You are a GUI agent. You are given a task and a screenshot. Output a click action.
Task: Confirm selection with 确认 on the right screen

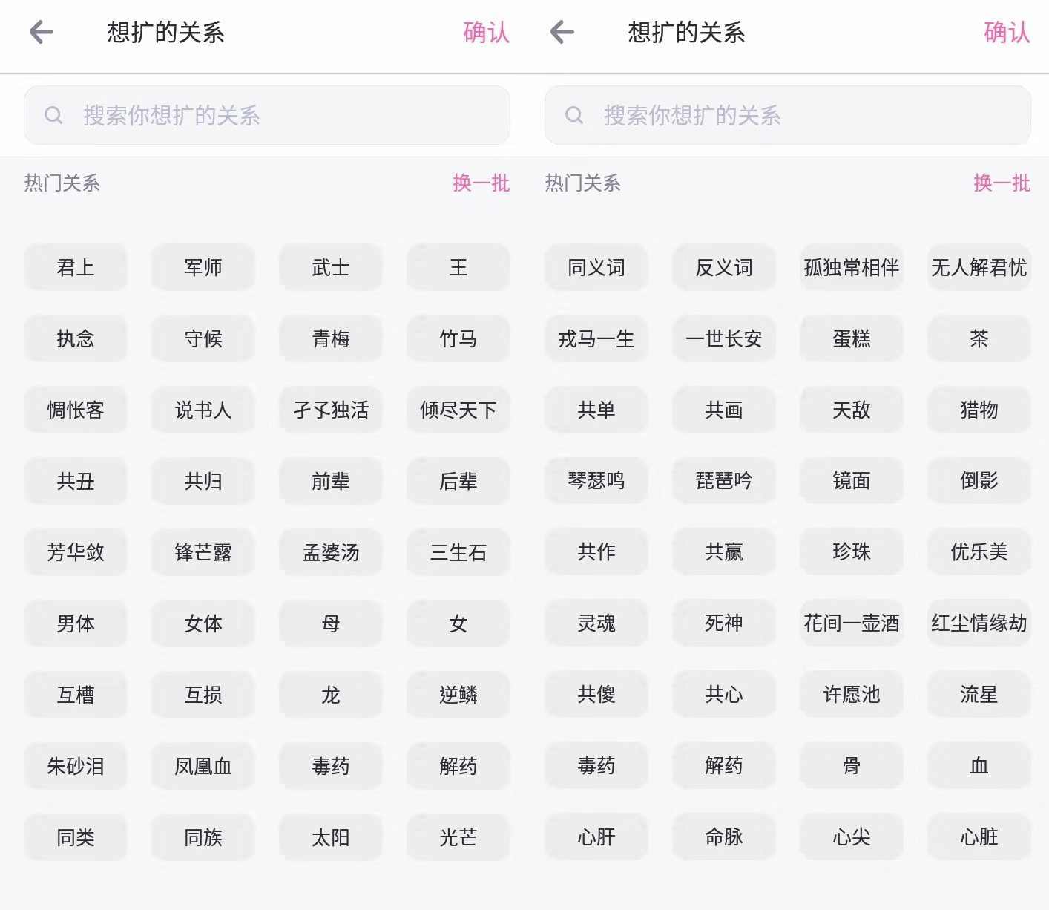click(x=1007, y=32)
